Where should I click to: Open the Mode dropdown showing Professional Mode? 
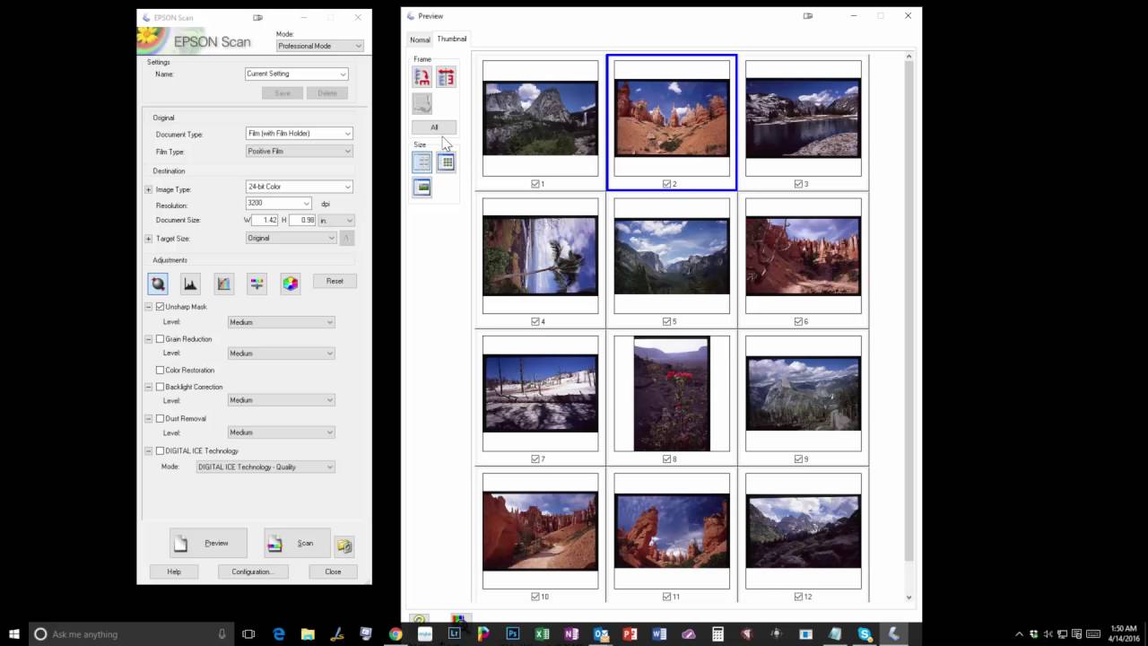point(319,46)
